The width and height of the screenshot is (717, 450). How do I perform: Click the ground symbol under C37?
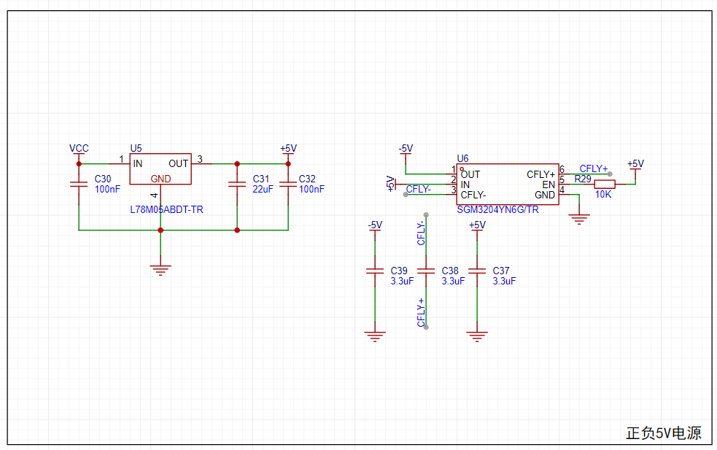coord(477,336)
